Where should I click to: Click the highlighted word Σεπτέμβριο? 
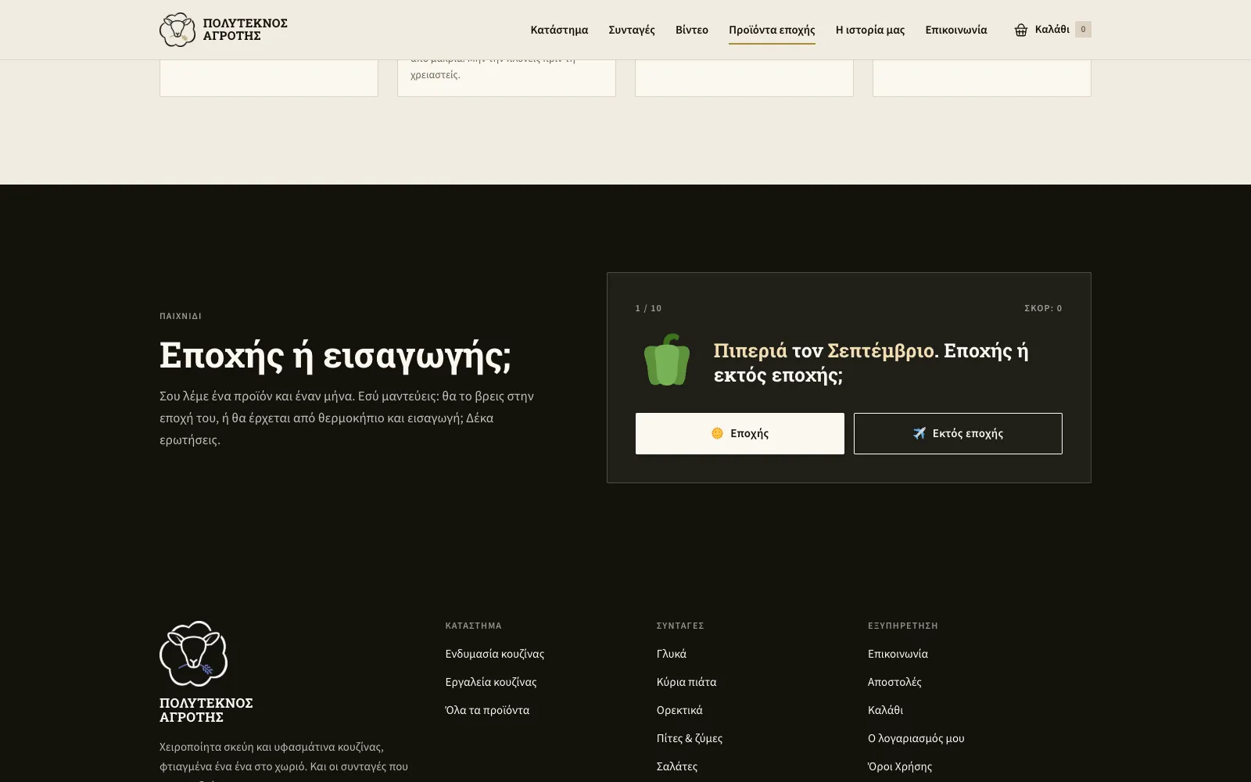880,350
